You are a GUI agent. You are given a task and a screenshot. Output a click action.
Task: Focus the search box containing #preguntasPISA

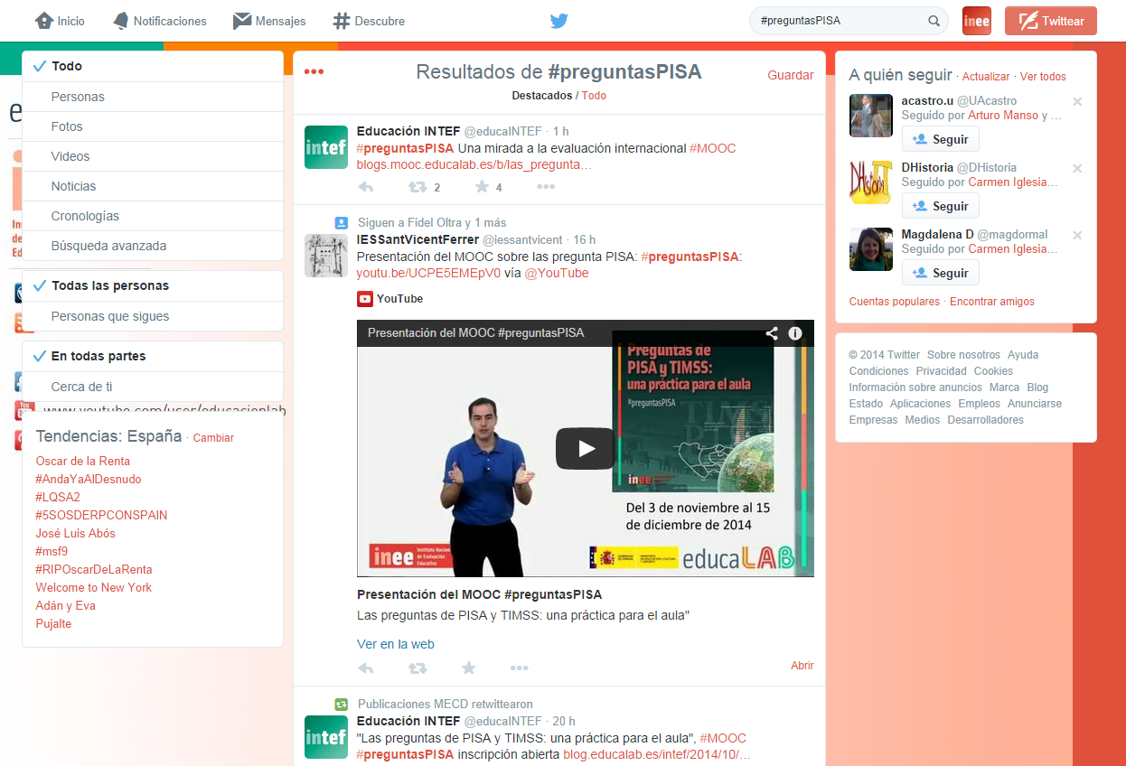pyautogui.click(x=849, y=21)
